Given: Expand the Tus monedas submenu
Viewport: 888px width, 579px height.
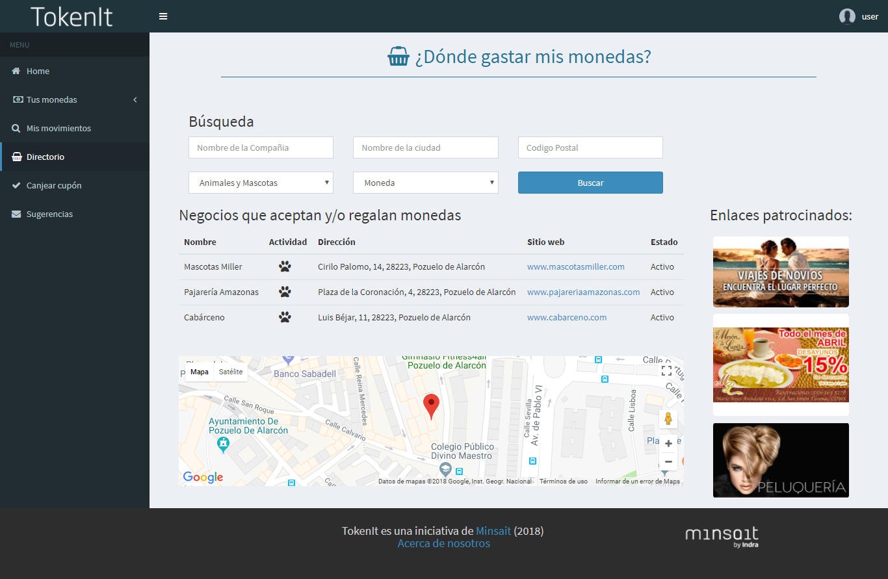Looking at the screenshot, I should click(75, 99).
